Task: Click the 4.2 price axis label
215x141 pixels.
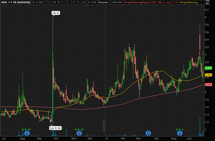Action: [x=207, y=10]
